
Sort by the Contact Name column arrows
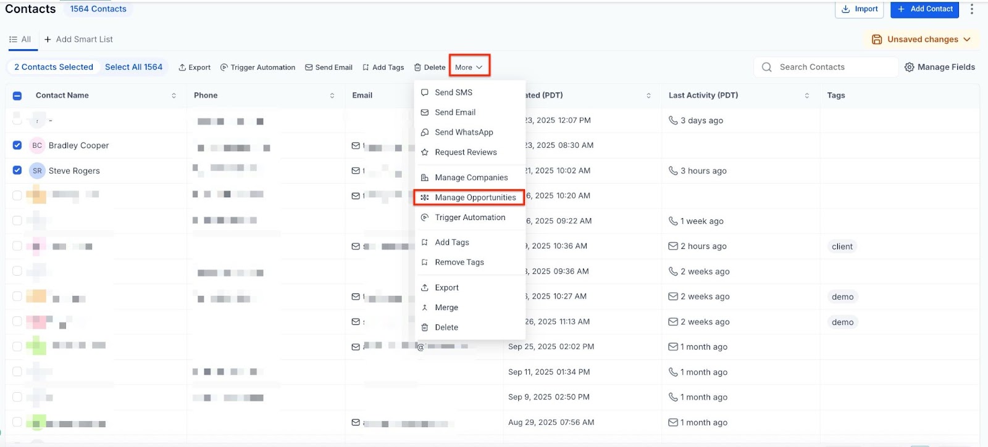tap(174, 96)
